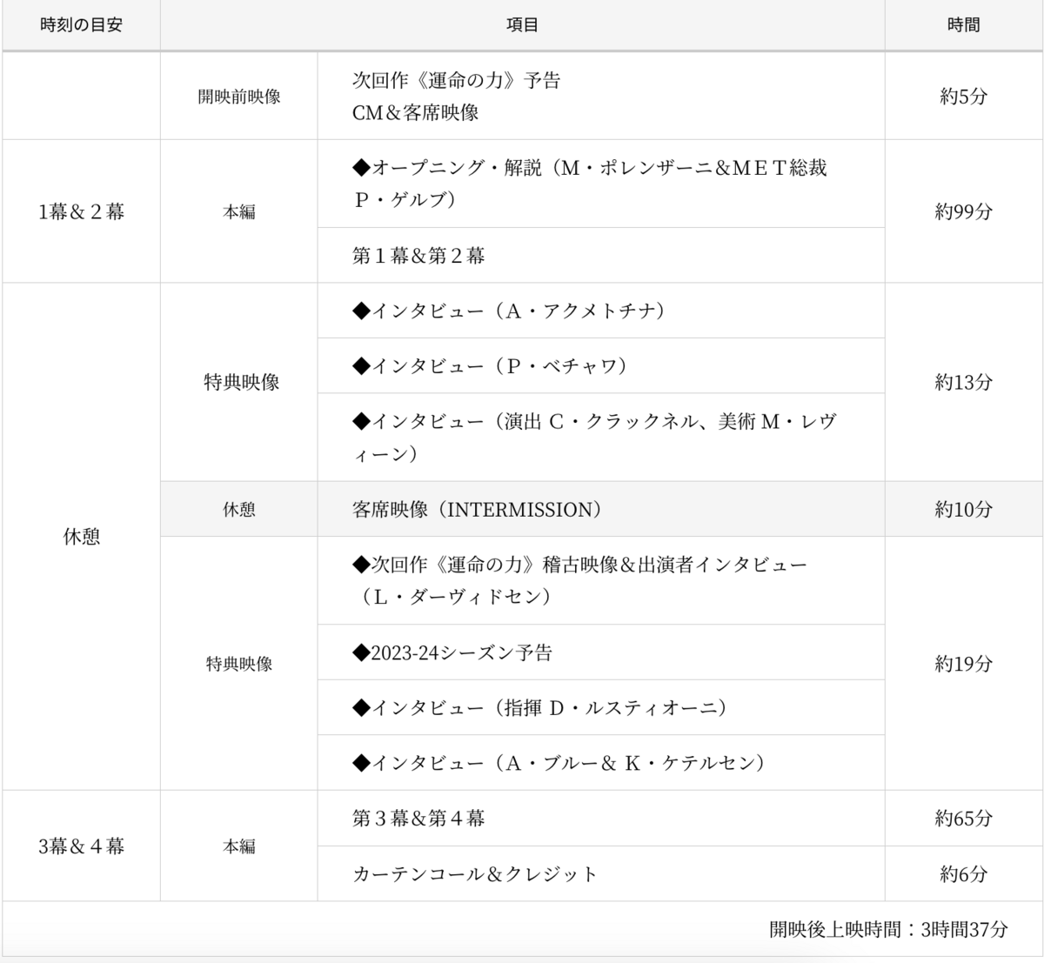The width and height of the screenshot is (1044, 963).
Task: Click the 時刻の目安 column header
Action: [81, 25]
